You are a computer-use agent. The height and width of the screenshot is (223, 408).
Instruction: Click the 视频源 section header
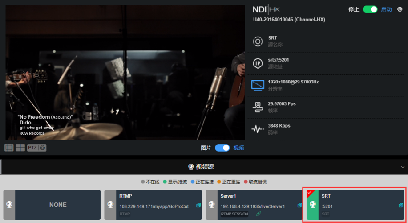click(201, 167)
